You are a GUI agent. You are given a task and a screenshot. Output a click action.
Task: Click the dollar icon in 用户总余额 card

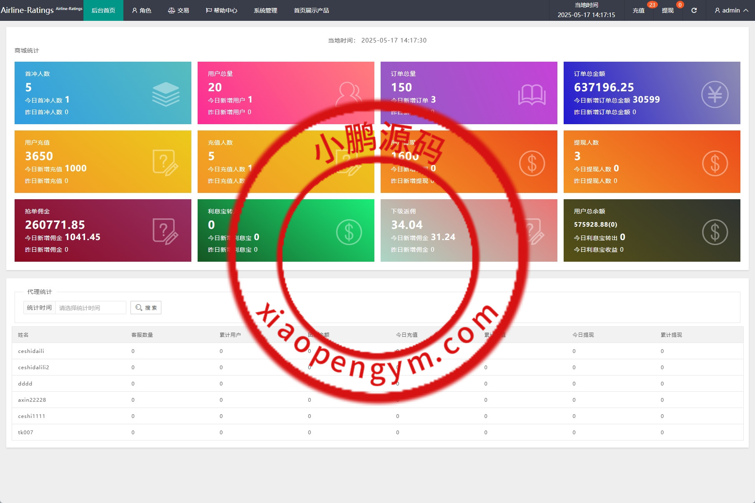click(715, 232)
